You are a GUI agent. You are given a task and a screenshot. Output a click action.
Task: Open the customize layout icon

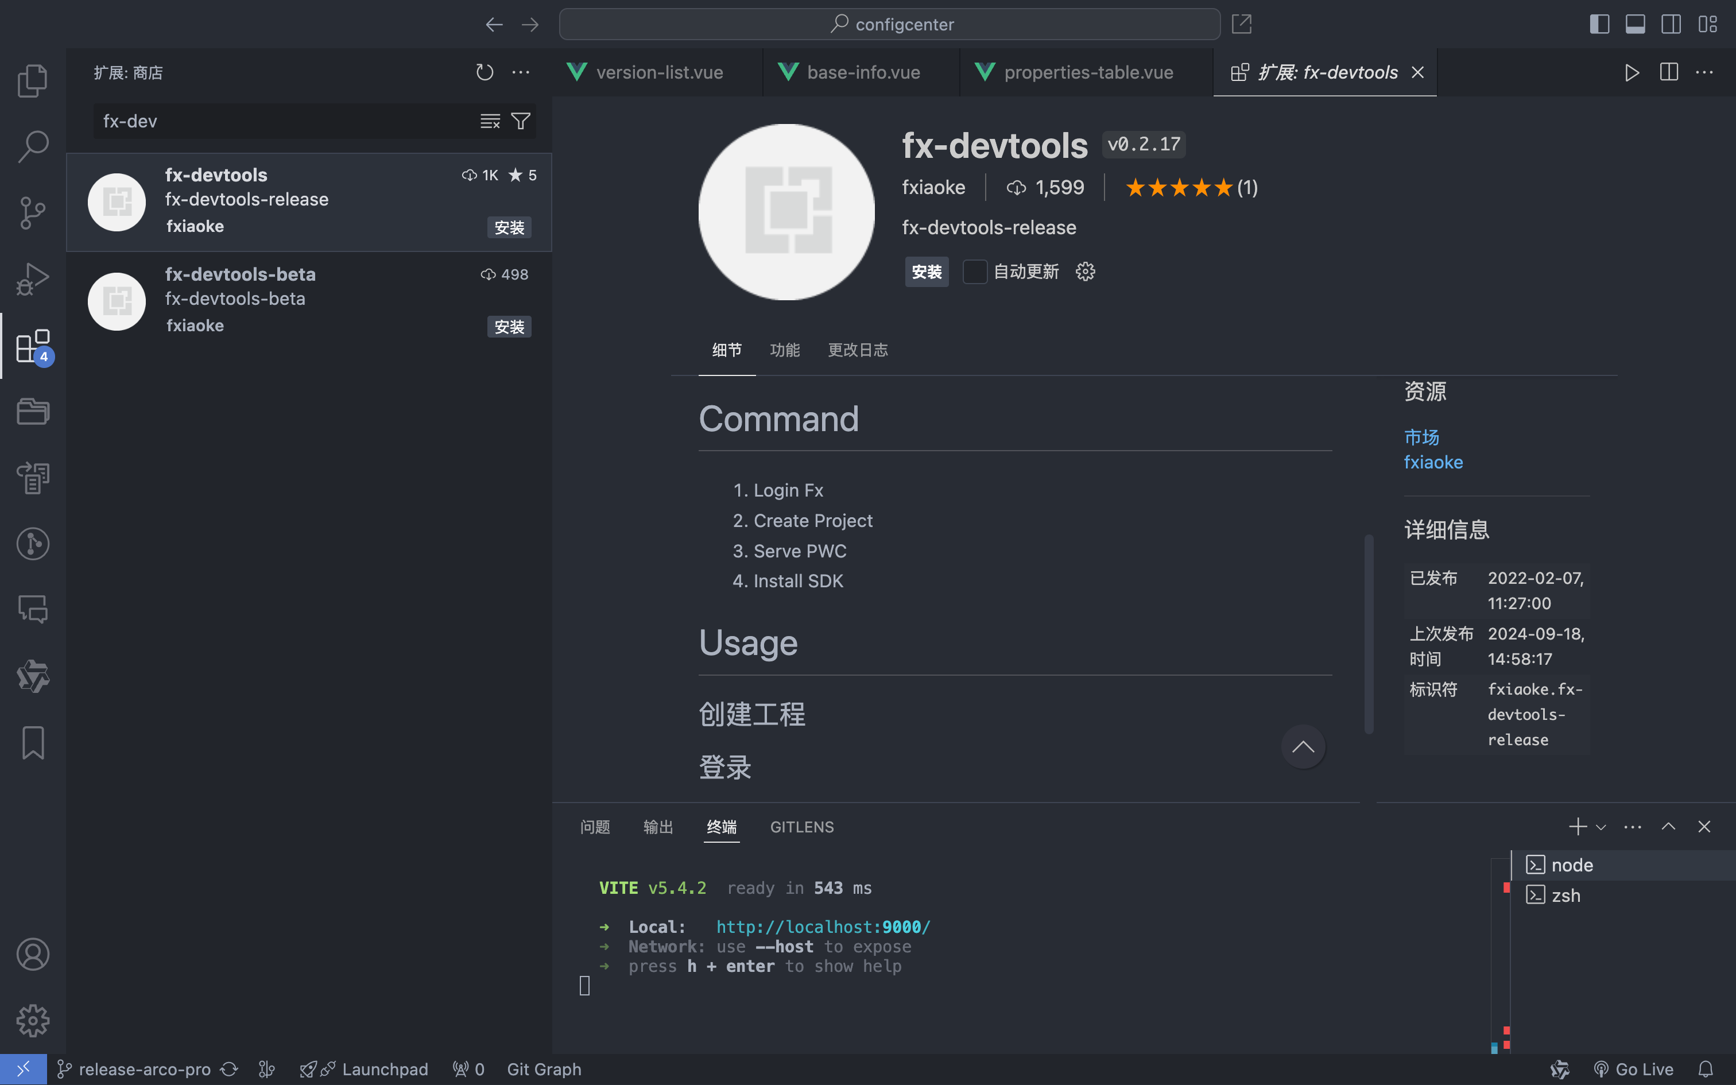pyautogui.click(x=1707, y=24)
